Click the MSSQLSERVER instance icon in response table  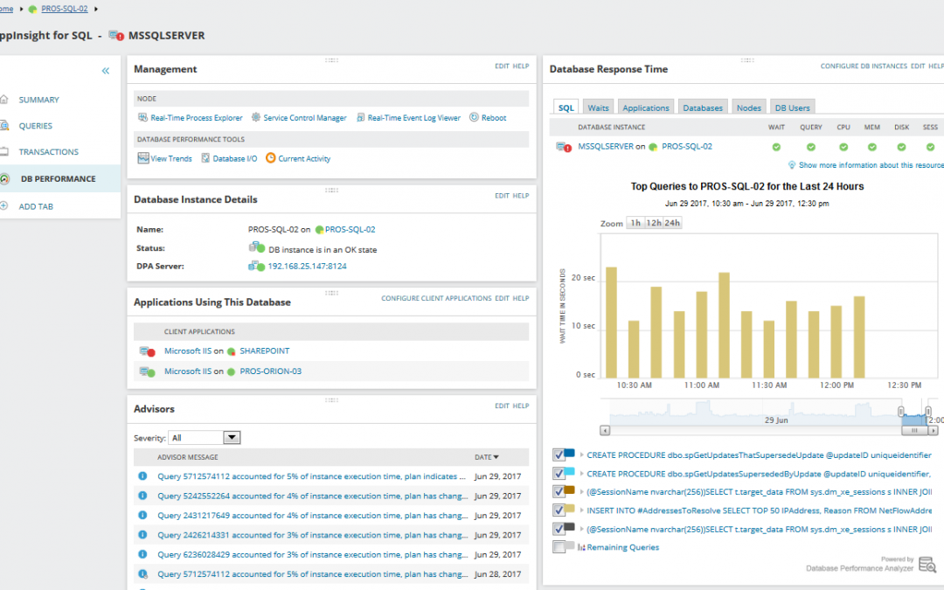pos(564,147)
